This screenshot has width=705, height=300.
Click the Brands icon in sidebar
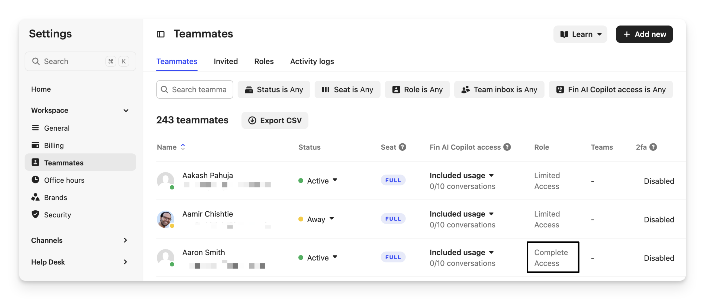[x=35, y=197]
